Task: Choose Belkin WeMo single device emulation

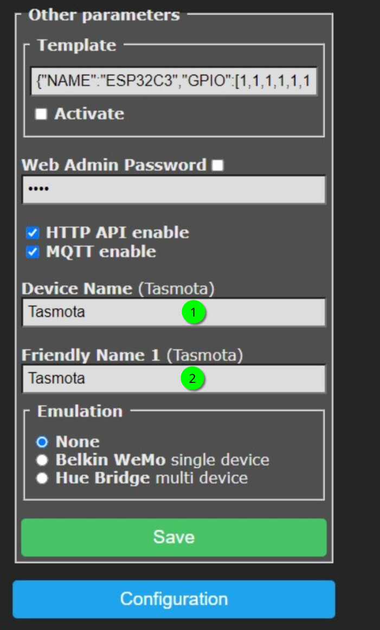Action: [42, 460]
